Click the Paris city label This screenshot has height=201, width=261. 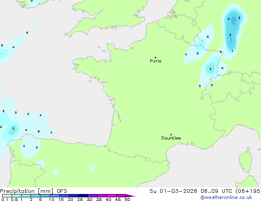(x=156, y=61)
